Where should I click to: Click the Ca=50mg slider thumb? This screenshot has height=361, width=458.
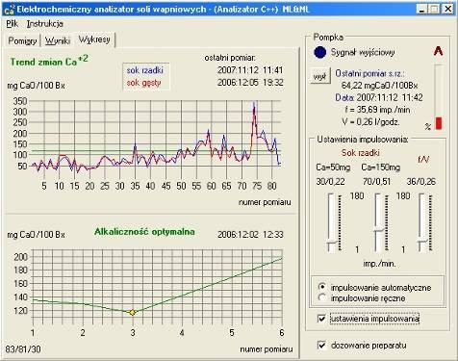(x=331, y=243)
